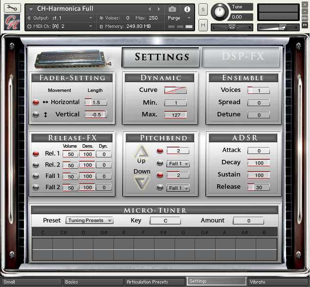Screen dimensions: 310x287
Task: Click the Micro-Tuner Key field
Action: (165, 221)
